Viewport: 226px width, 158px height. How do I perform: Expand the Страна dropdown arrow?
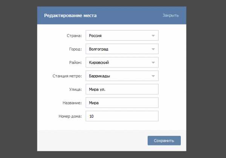[153, 35]
